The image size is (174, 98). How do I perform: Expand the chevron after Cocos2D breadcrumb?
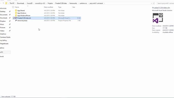coord(34,3)
